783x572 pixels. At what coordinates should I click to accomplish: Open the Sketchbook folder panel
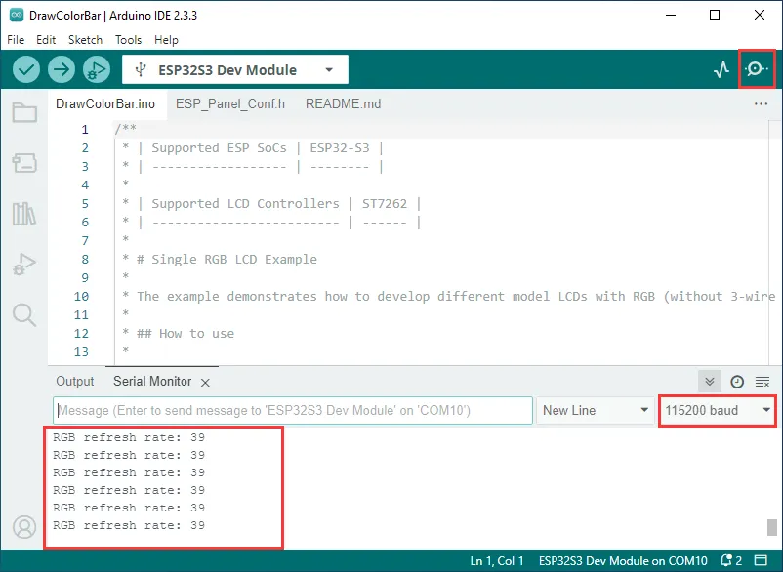click(24, 112)
